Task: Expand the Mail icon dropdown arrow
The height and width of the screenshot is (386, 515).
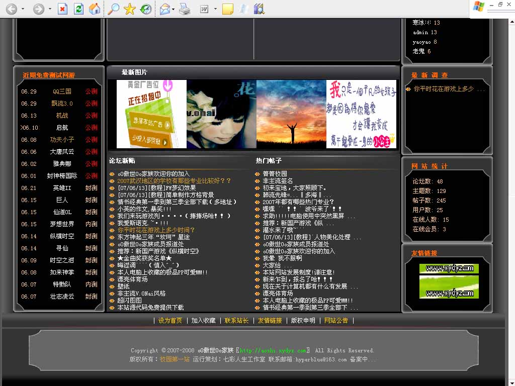Action: [173, 9]
